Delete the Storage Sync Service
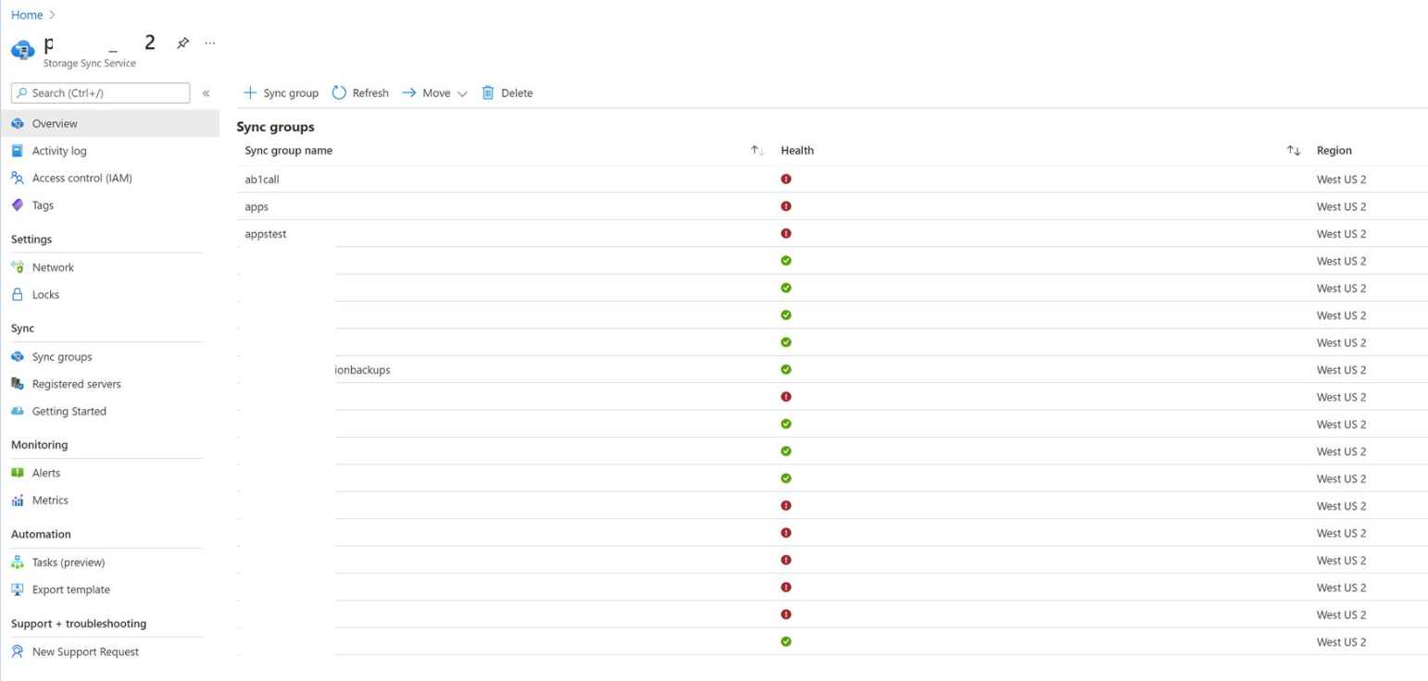 tap(507, 93)
